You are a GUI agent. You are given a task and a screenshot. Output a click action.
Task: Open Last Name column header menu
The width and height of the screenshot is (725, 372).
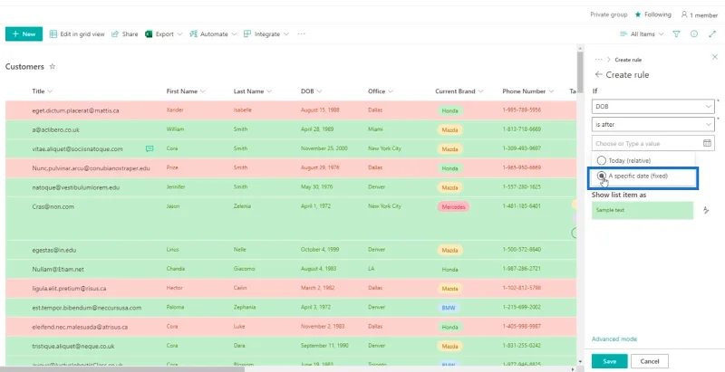click(253, 91)
